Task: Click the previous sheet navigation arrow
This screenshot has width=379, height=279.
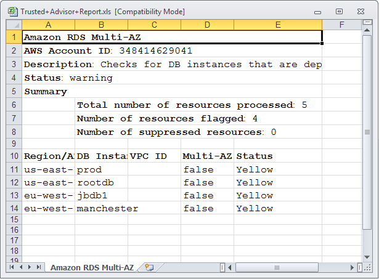Action: click(22, 267)
